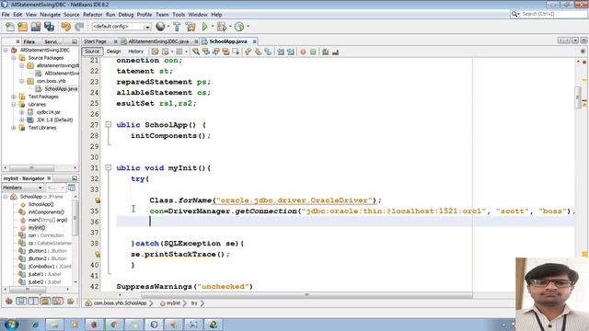Click Find Previous Occurrence editor icon
The height and width of the screenshot is (331, 589).
point(206,51)
